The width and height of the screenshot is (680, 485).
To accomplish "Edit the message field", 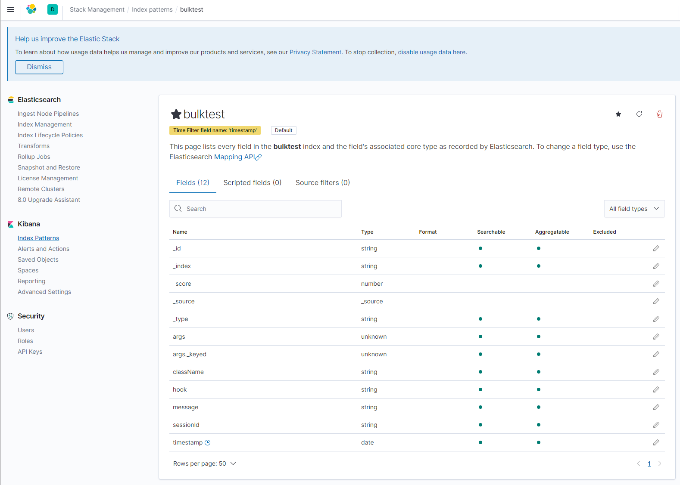I will click(x=656, y=407).
